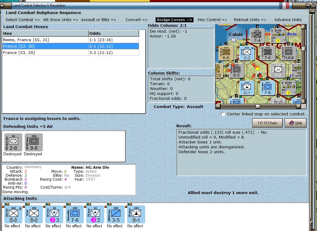
Task: Click the Advance Units subphase step
Action: click(288, 20)
